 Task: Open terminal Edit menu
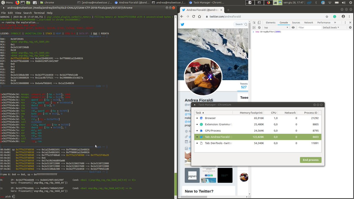(10, 13)
